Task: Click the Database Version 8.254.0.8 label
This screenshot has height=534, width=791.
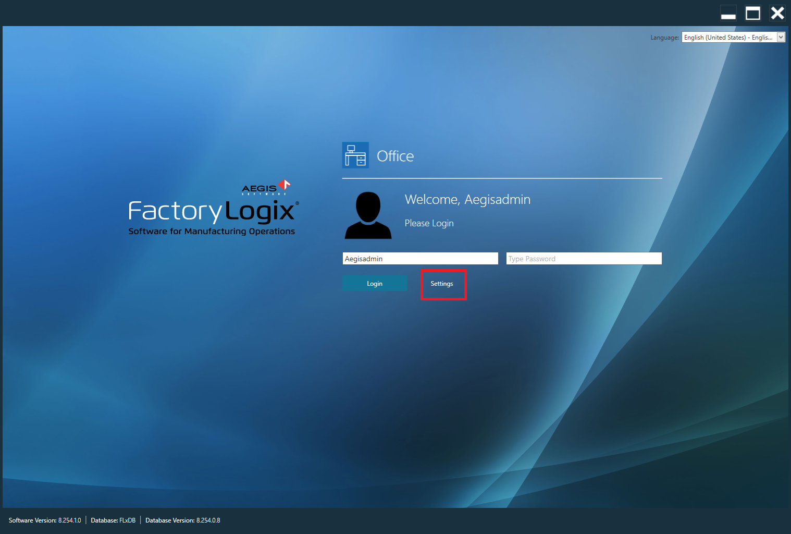Action: 182,520
